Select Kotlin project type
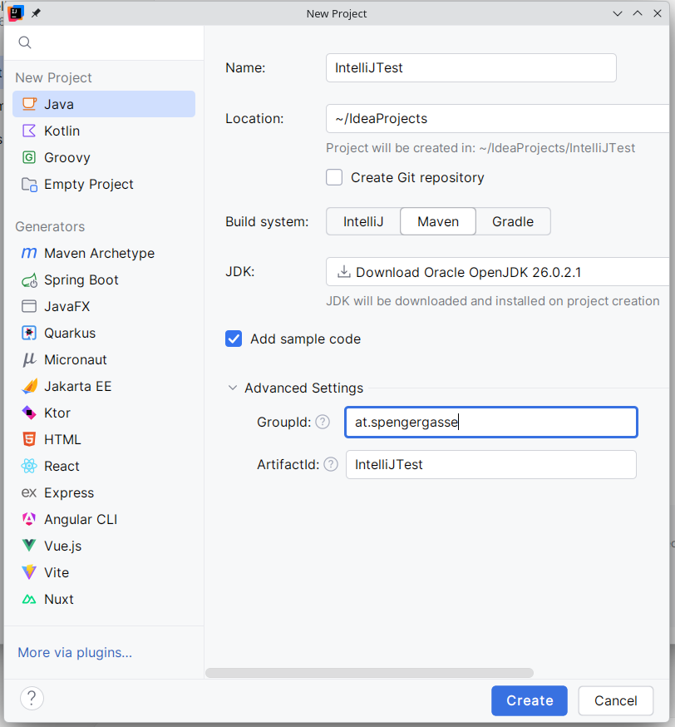The image size is (675, 727). (104, 131)
